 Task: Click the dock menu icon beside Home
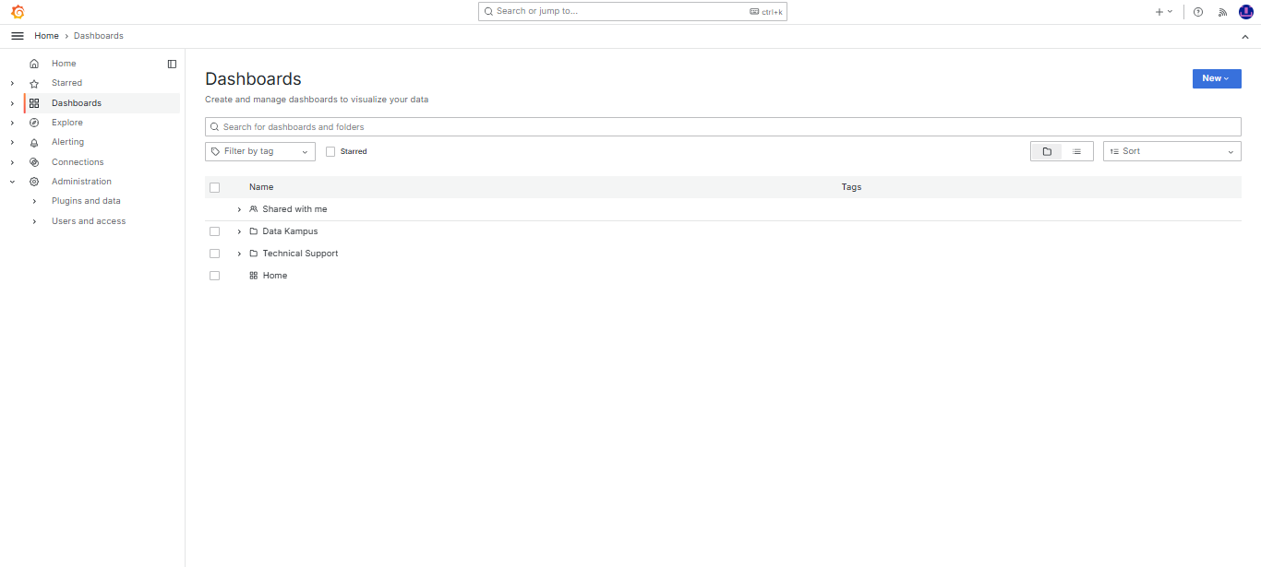pos(172,64)
